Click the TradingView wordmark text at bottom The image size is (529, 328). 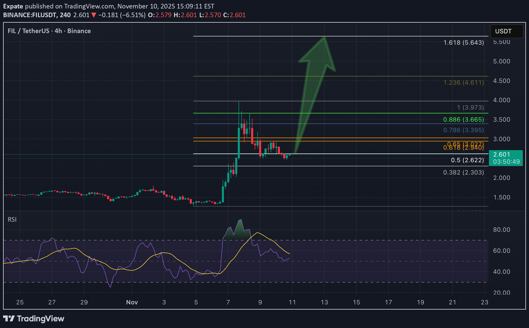pos(41,319)
